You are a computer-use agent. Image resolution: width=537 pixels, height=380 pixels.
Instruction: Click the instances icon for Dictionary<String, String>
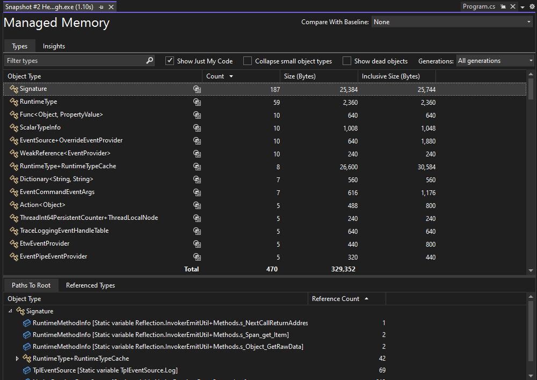click(197, 179)
